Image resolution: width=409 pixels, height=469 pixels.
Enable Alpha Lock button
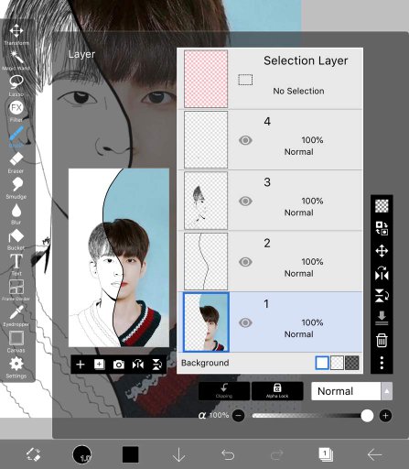[277, 391]
